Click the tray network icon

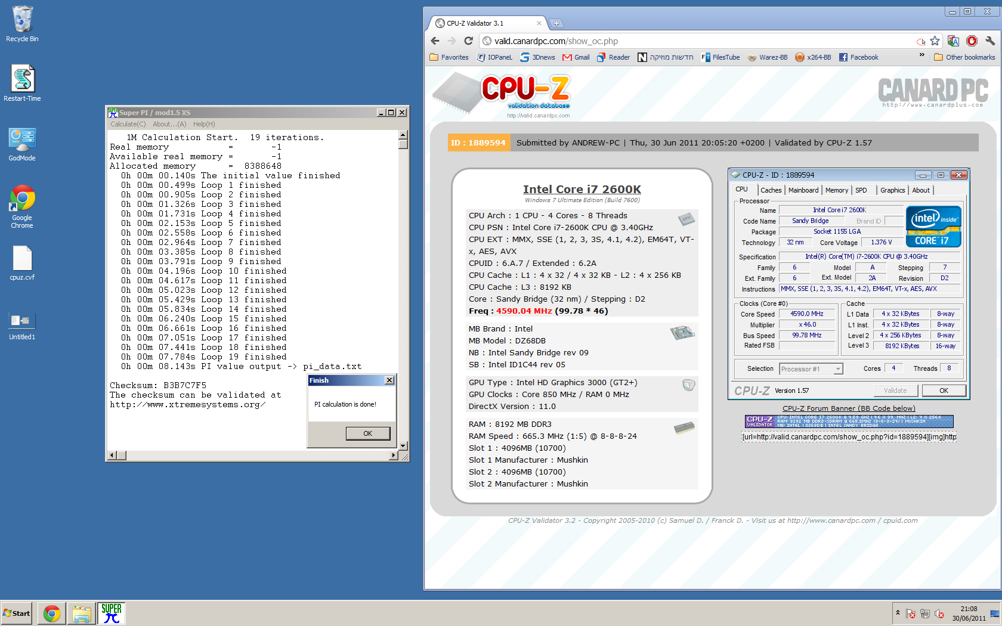coord(925,613)
